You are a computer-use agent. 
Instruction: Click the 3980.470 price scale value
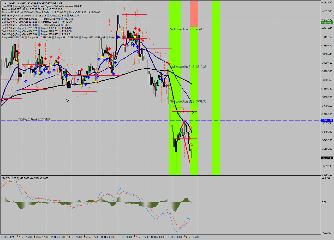point(327,45)
